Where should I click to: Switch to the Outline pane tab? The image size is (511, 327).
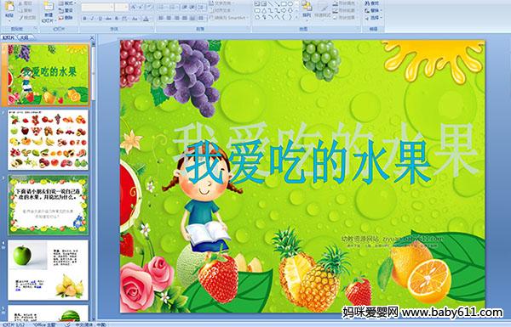tap(24, 38)
